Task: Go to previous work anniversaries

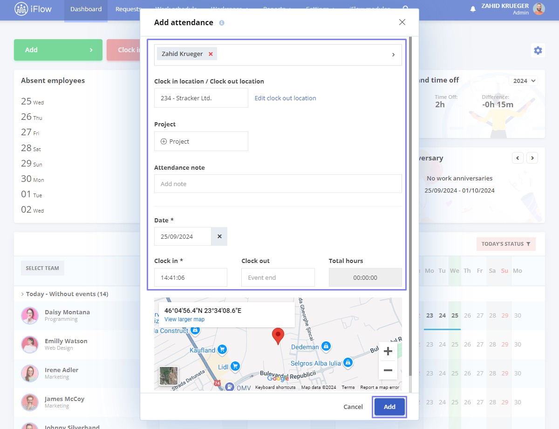Action: click(x=518, y=158)
